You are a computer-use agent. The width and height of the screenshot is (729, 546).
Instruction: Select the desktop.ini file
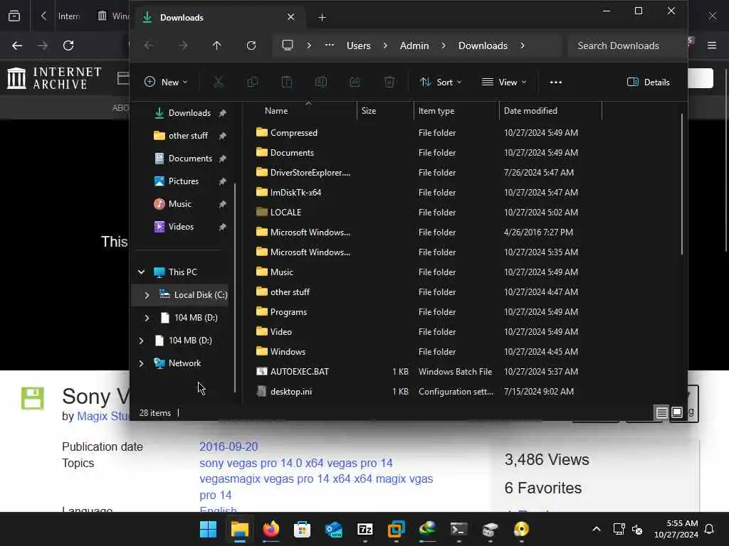[291, 392]
